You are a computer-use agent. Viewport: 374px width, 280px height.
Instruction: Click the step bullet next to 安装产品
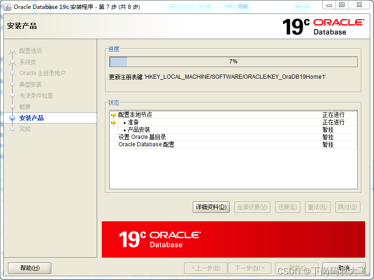[13, 118]
